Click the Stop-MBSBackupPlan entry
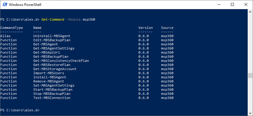Image resolution: width=253 pixels, height=116 pixels. click(52, 94)
